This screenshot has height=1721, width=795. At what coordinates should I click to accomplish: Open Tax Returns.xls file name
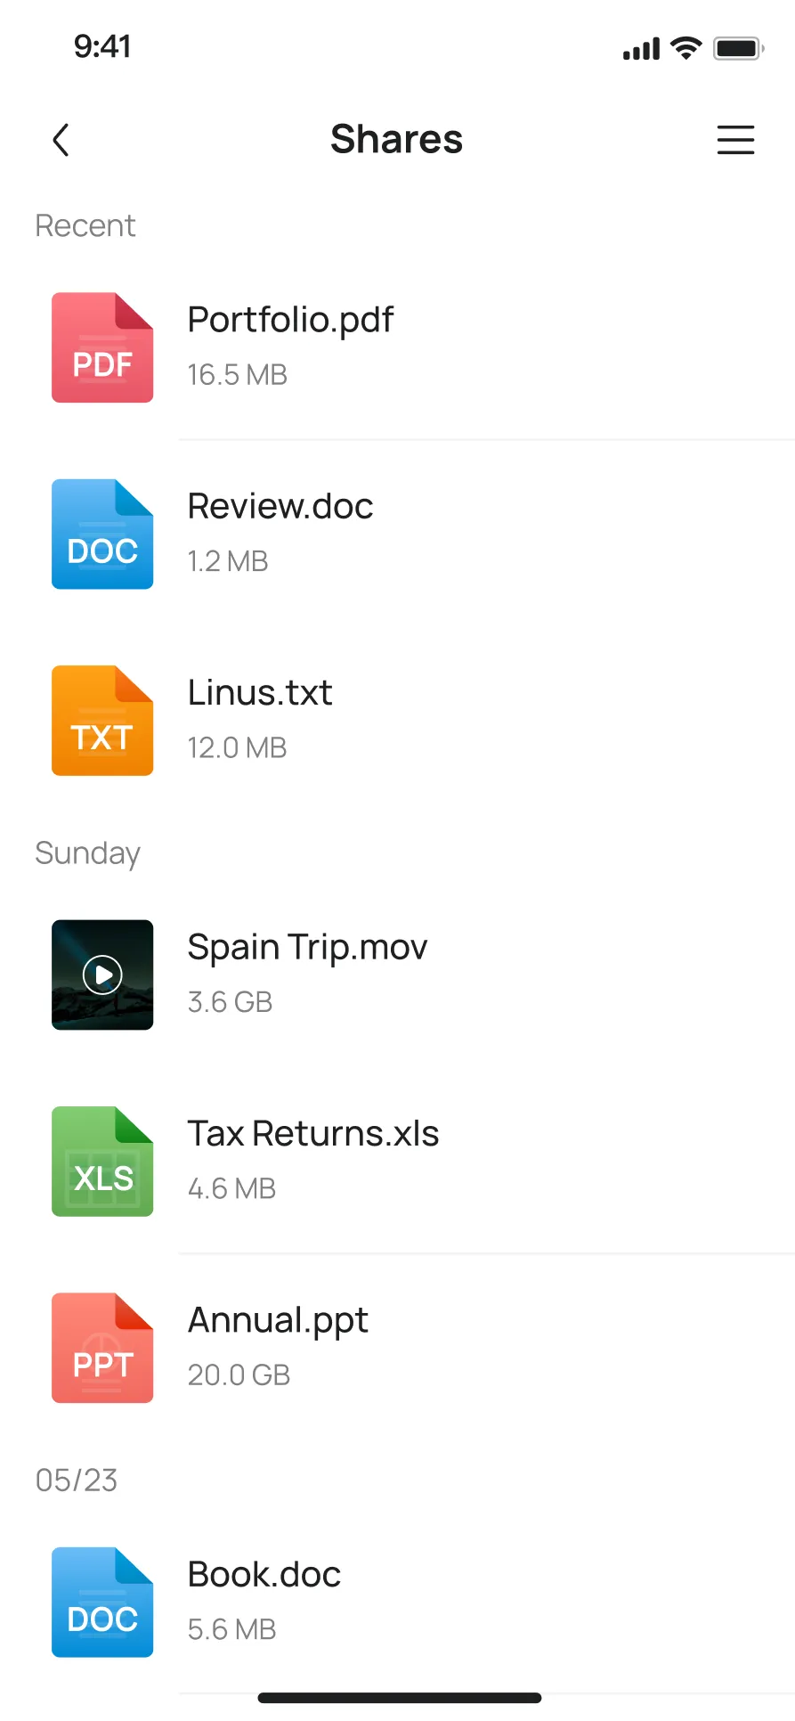(313, 1134)
